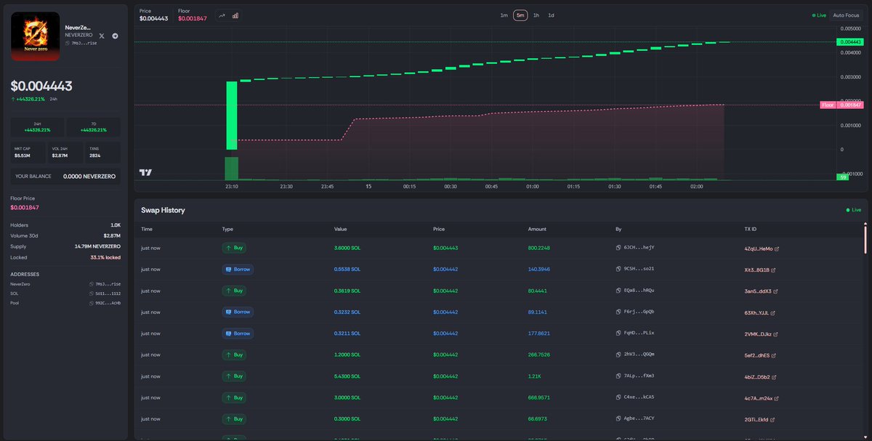Open transaction 4biZ...D5b2 link
The image size is (872, 441).
[x=760, y=376]
